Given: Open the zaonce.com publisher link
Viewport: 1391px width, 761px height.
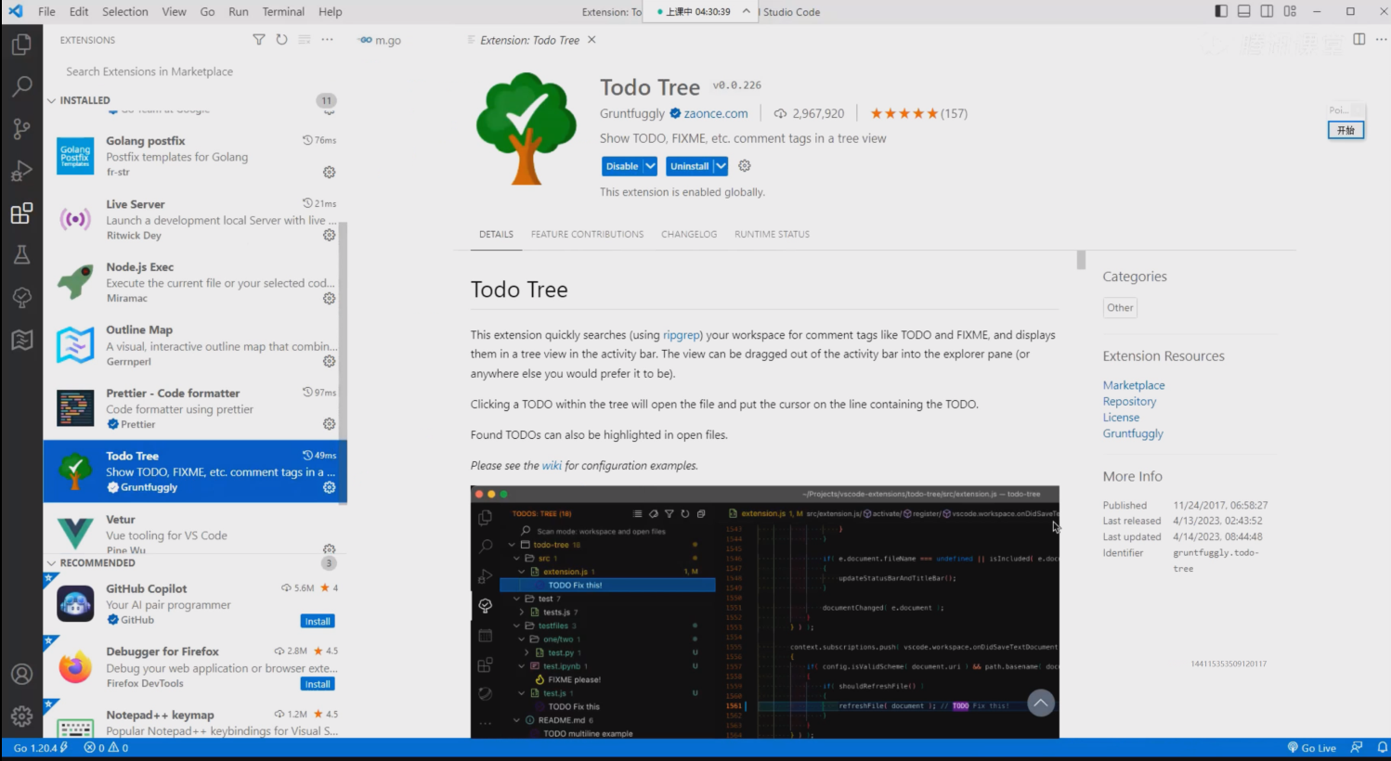Looking at the screenshot, I should pyautogui.click(x=716, y=113).
